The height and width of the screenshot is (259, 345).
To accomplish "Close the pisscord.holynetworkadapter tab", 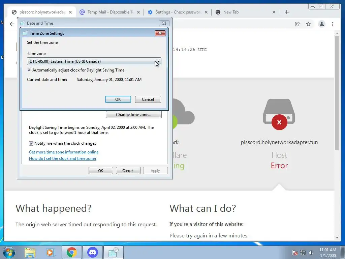I will point(70,12).
